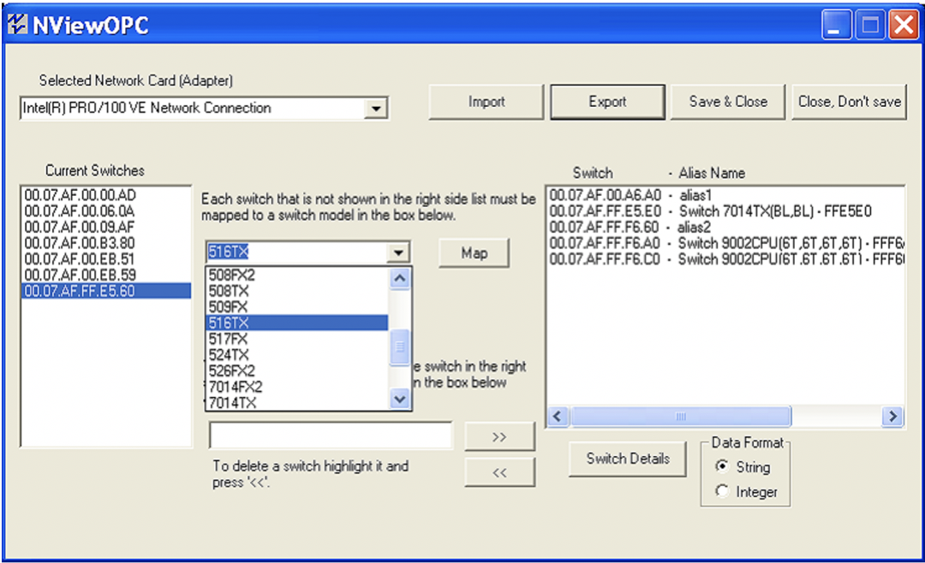Click the alias name input field
This screenshot has height=563, width=925.
point(331,436)
